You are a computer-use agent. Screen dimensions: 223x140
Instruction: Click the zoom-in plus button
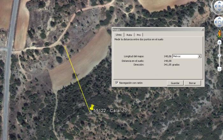(x=219, y=42)
